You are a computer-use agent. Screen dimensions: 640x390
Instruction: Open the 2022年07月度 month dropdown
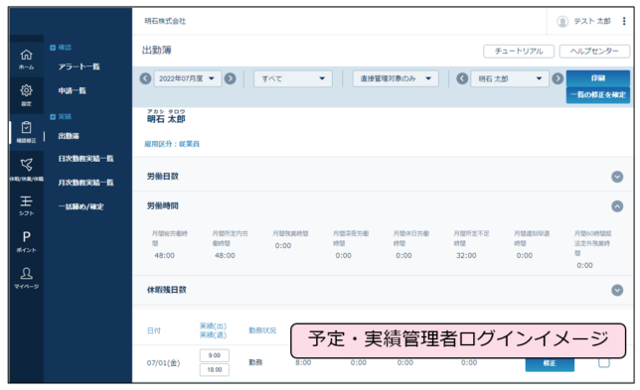tap(188, 78)
